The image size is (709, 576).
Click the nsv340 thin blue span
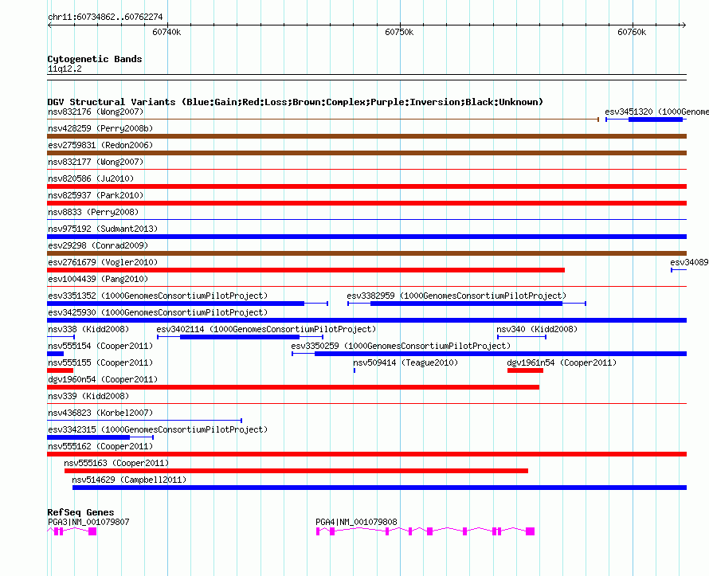(x=522, y=337)
